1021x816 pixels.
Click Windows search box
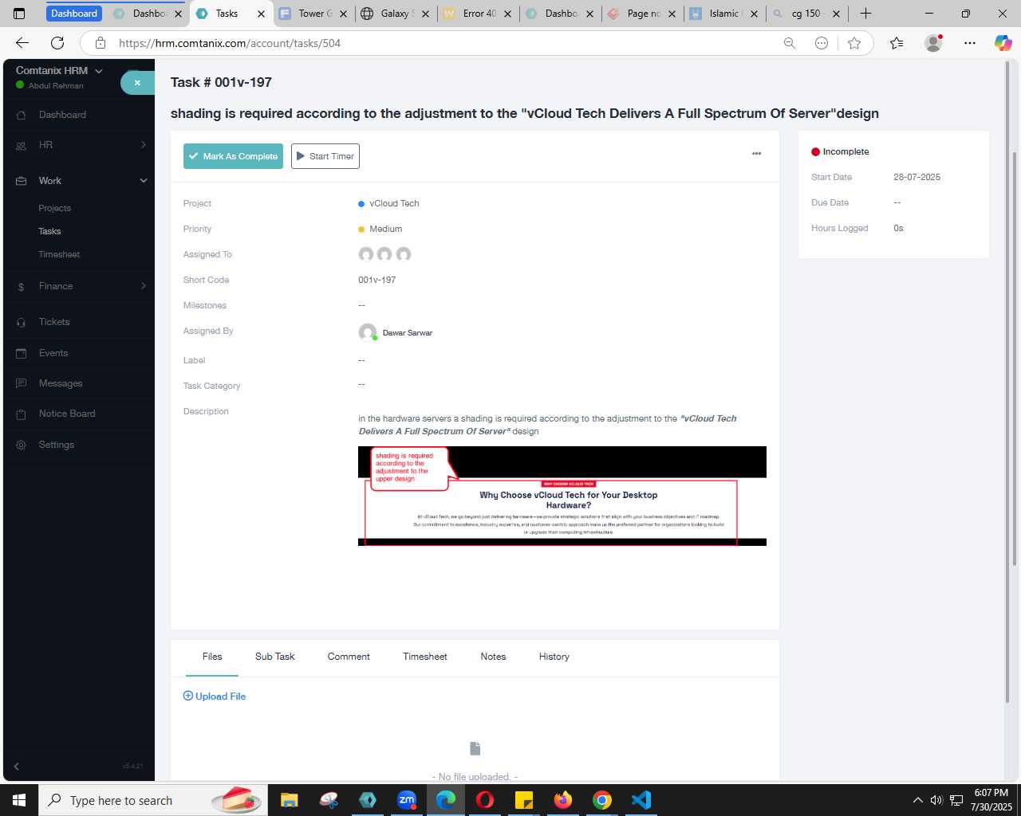click(152, 800)
